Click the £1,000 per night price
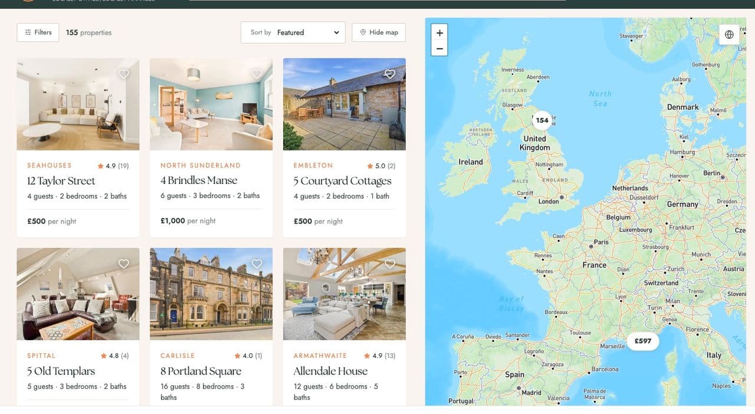This screenshot has height=414, width=755. [188, 221]
